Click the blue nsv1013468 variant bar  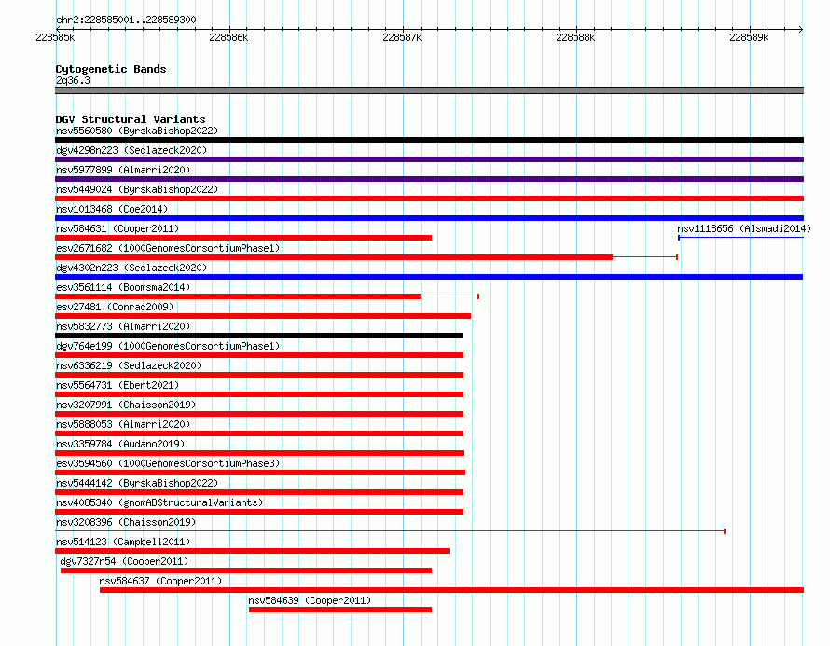point(429,218)
